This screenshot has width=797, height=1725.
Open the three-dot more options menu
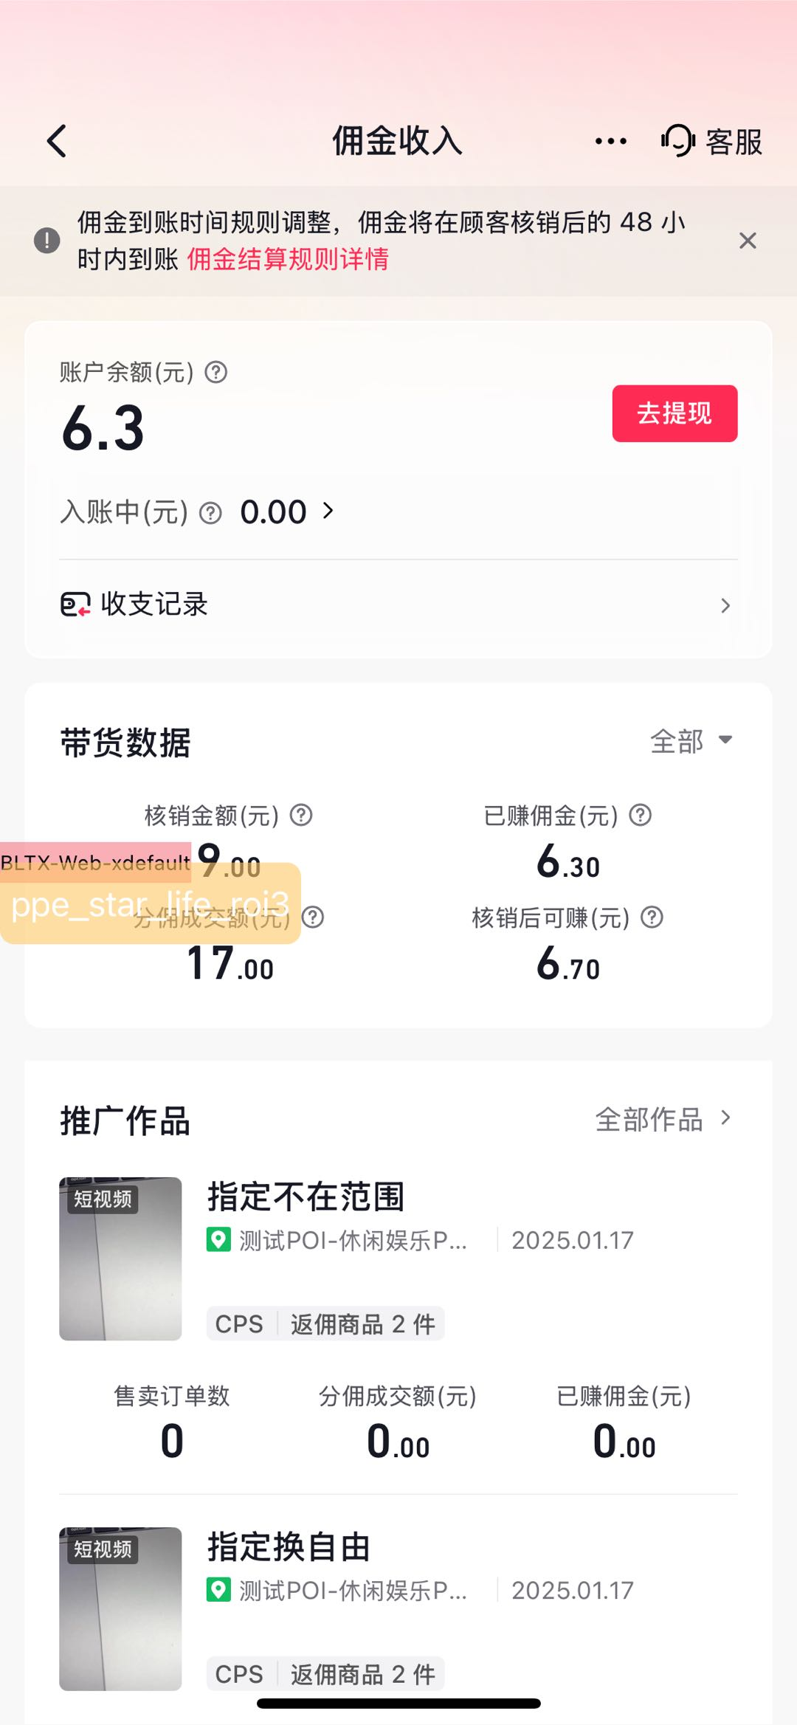tap(611, 141)
